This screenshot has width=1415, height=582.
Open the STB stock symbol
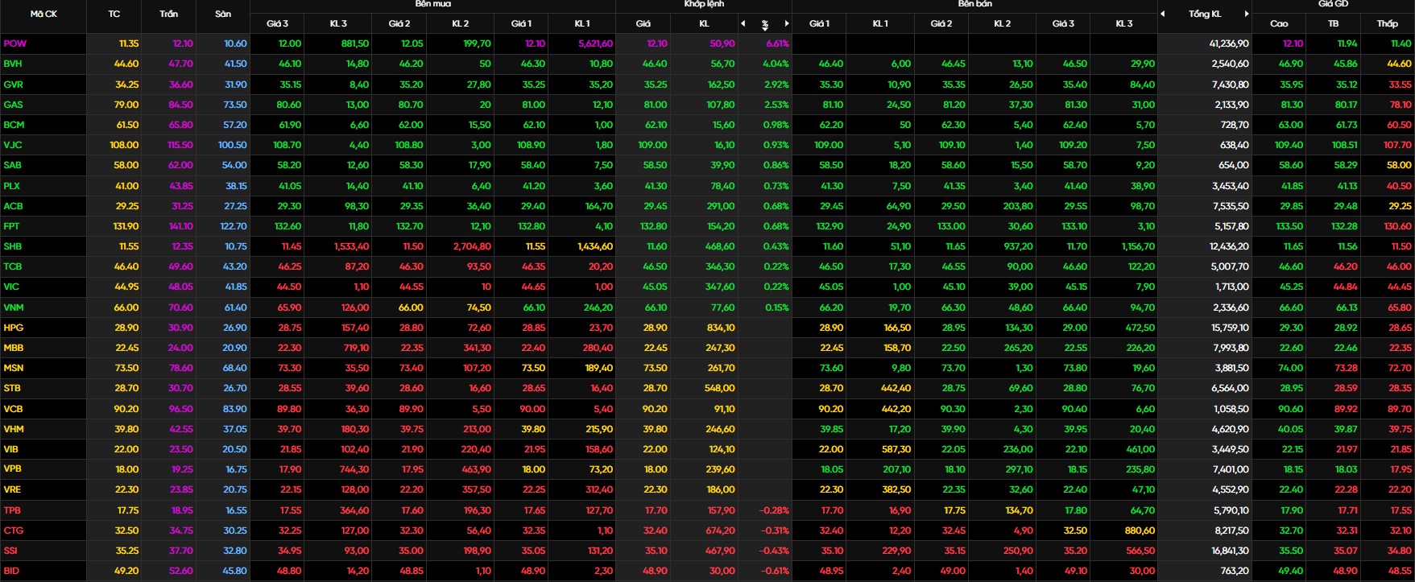(x=12, y=388)
